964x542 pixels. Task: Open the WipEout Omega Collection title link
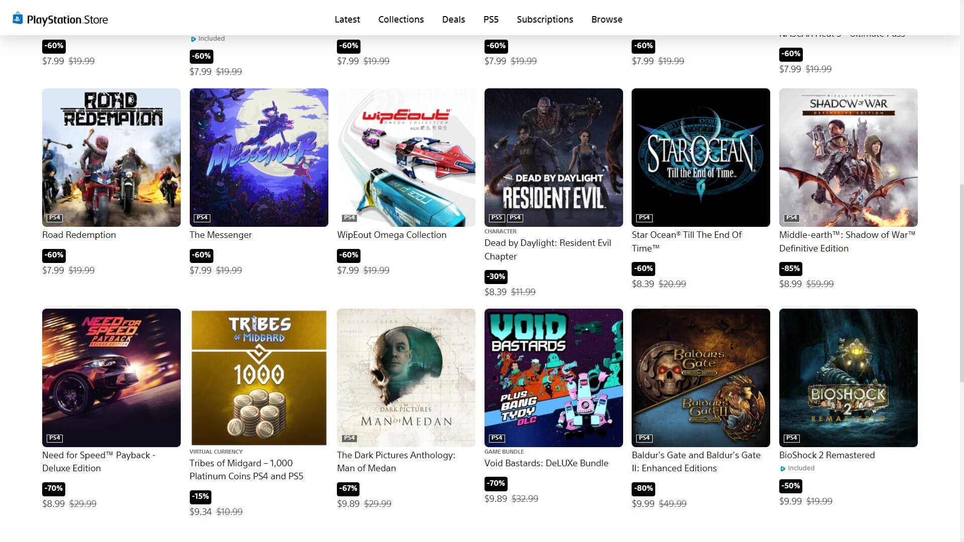(x=392, y=235)
